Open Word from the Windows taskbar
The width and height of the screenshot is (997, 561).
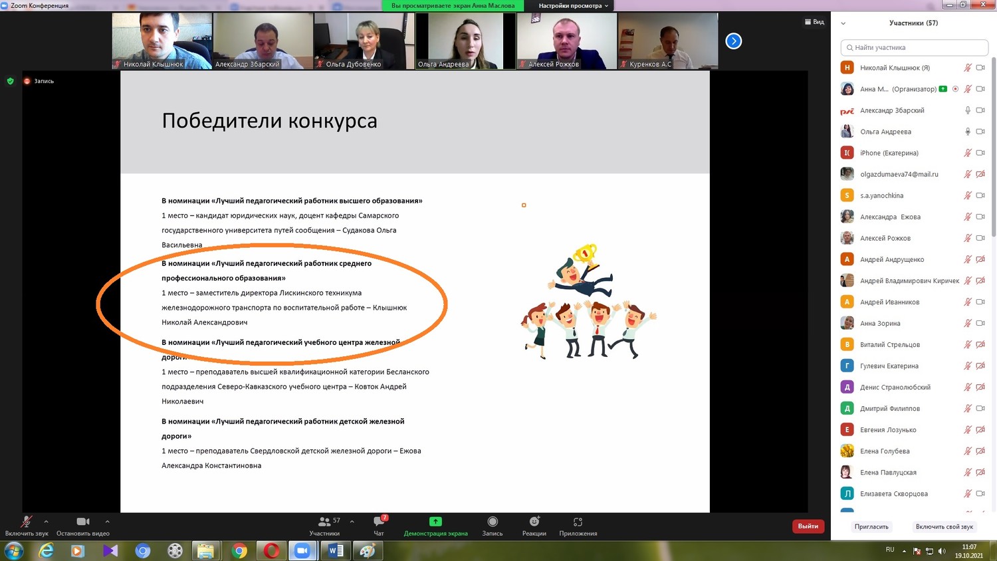tap(335, 550)
